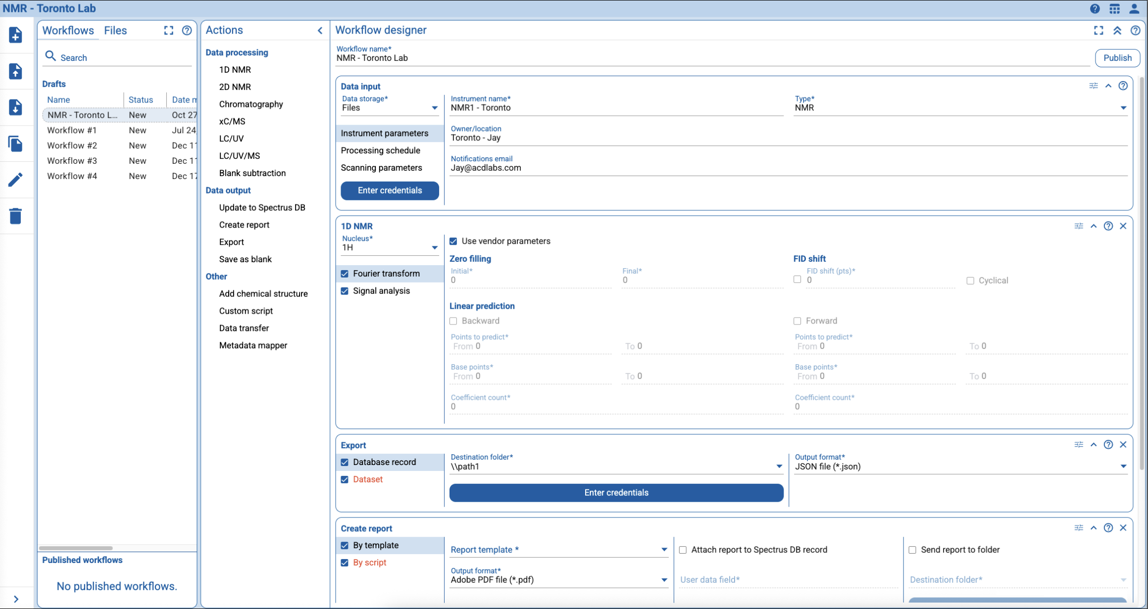
Task: Open the edit workflow pencil icon
Action: click(x=16, y=180)
